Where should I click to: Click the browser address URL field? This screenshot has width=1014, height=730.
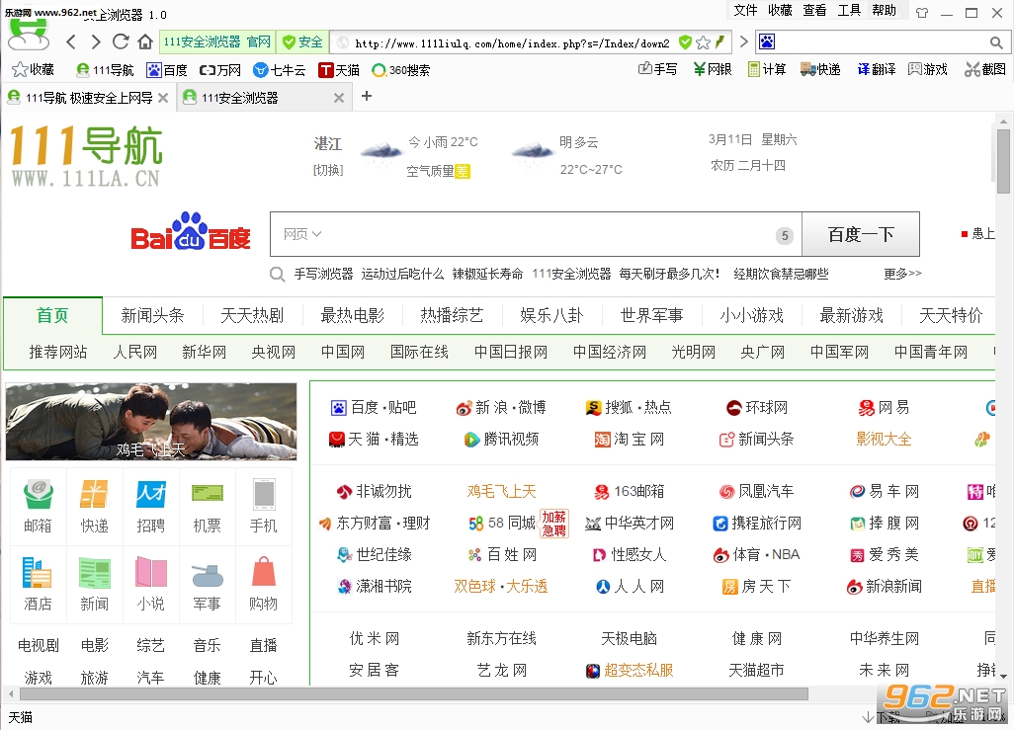tap(512, 43)
